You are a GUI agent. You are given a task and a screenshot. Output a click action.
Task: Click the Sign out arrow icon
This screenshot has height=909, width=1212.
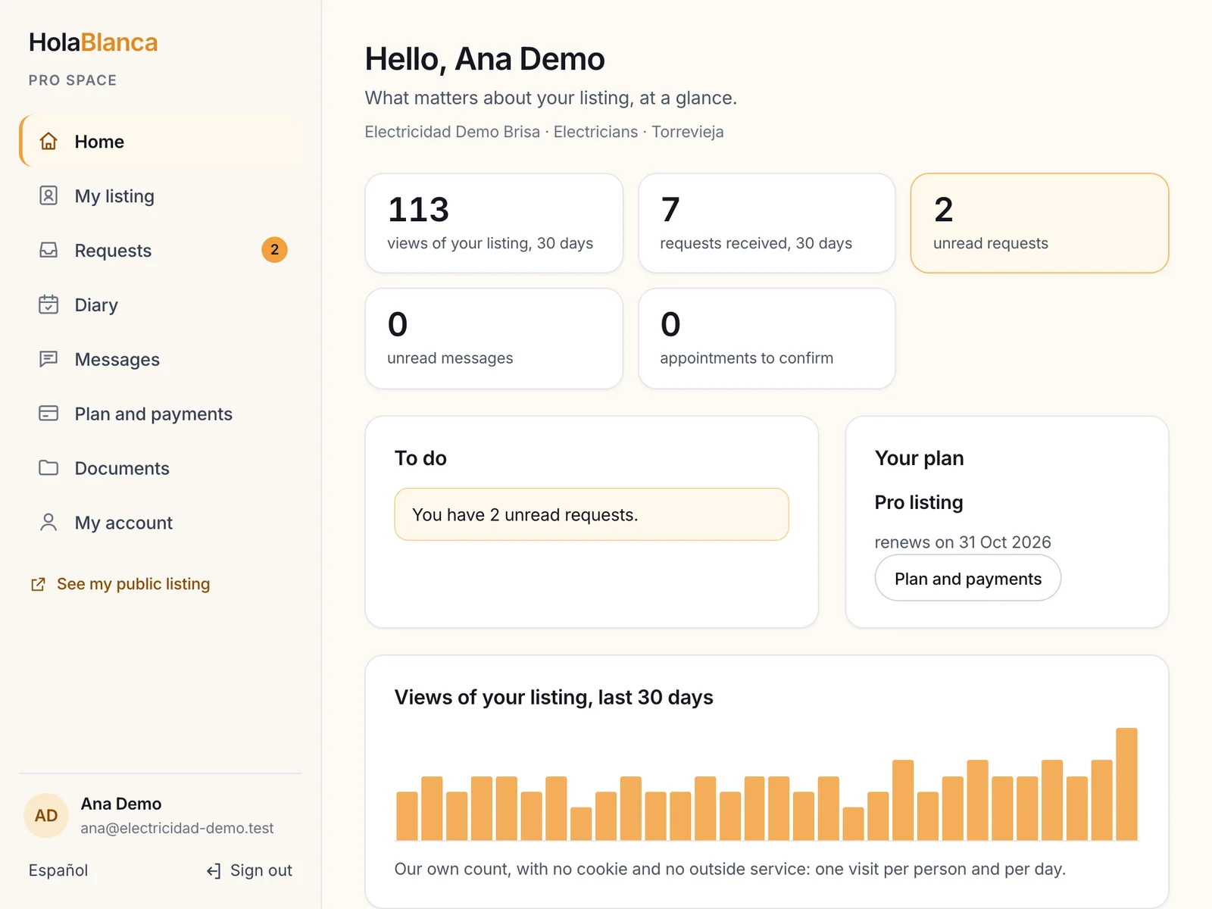214,871
